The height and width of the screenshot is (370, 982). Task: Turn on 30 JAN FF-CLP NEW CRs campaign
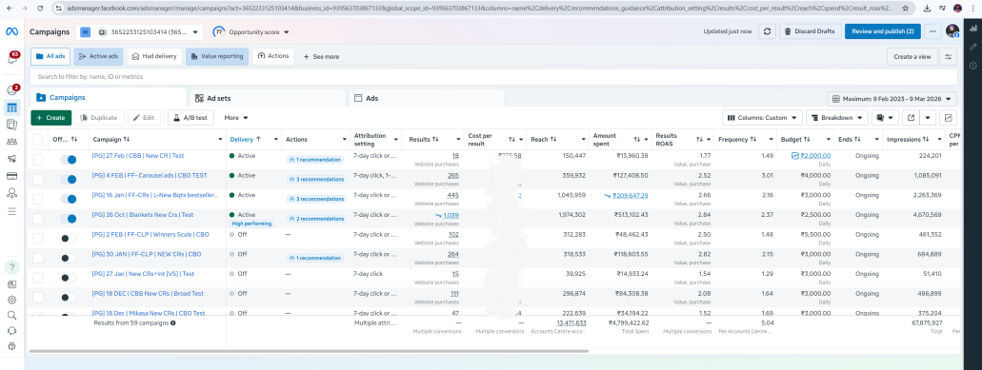point(69,258)
